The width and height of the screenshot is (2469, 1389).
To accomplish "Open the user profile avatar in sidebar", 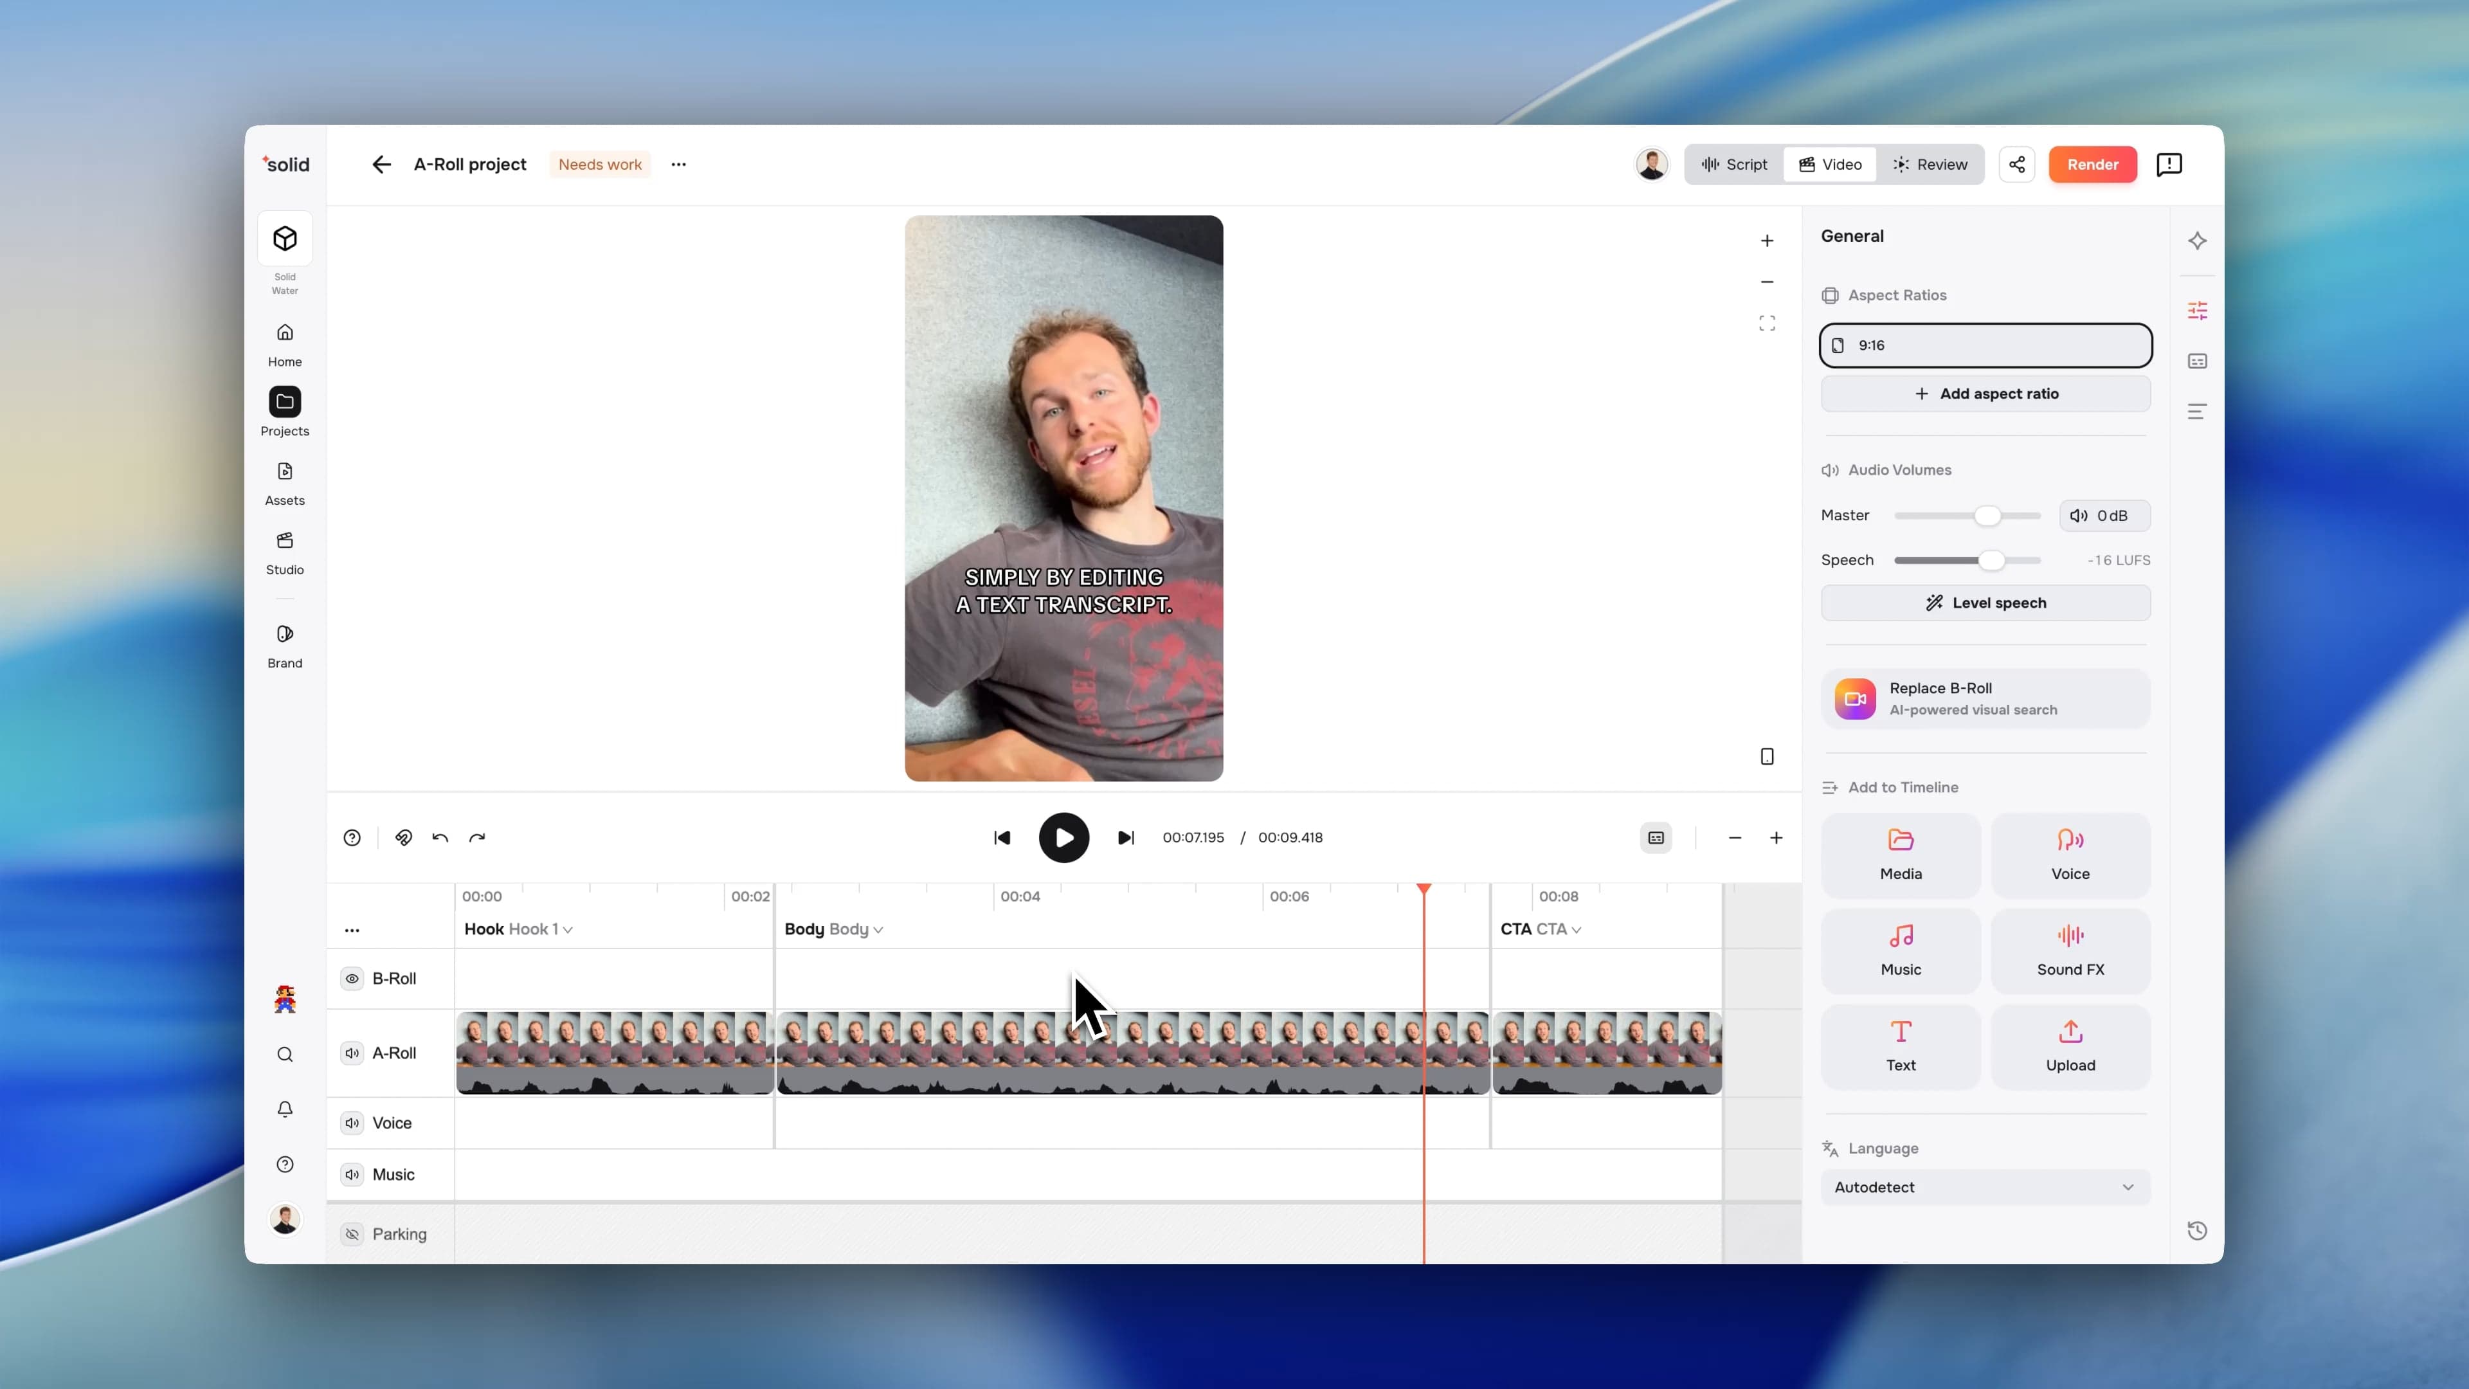I will 285,1219.
